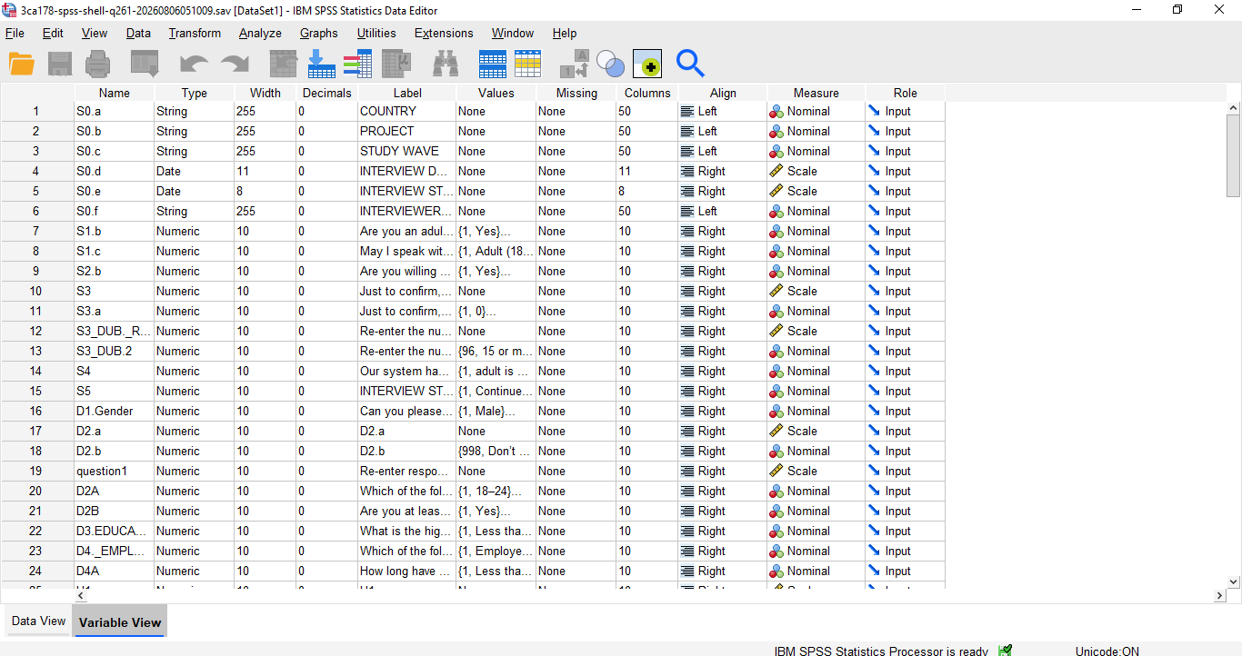Click the Select Cases toolbar icon
1242x656 pixels.
[527, 64]
